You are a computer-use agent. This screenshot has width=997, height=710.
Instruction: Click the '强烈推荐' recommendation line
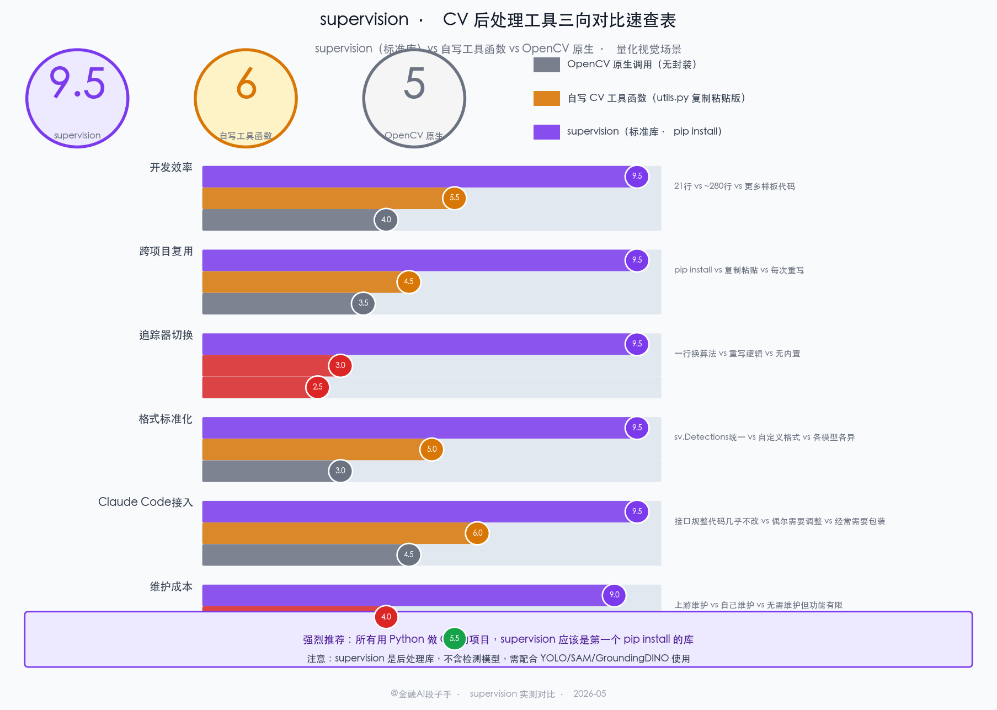(498, 639)
